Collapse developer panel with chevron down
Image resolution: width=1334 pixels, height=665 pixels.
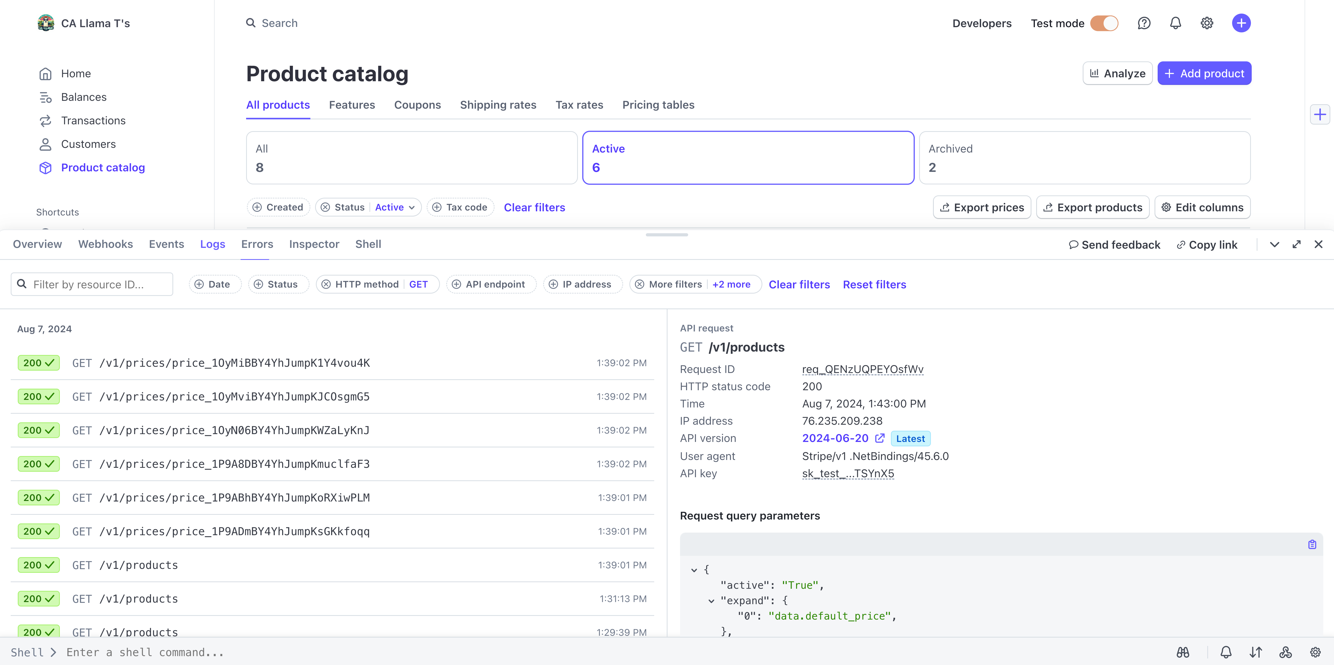click(1274, 244)
